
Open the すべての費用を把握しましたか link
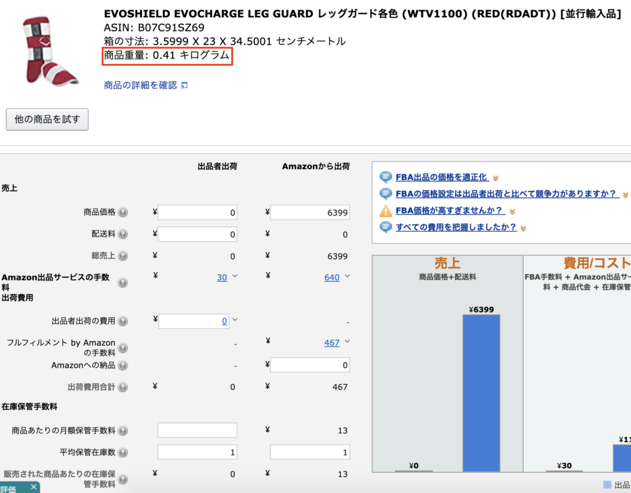(x=456, y=227)
